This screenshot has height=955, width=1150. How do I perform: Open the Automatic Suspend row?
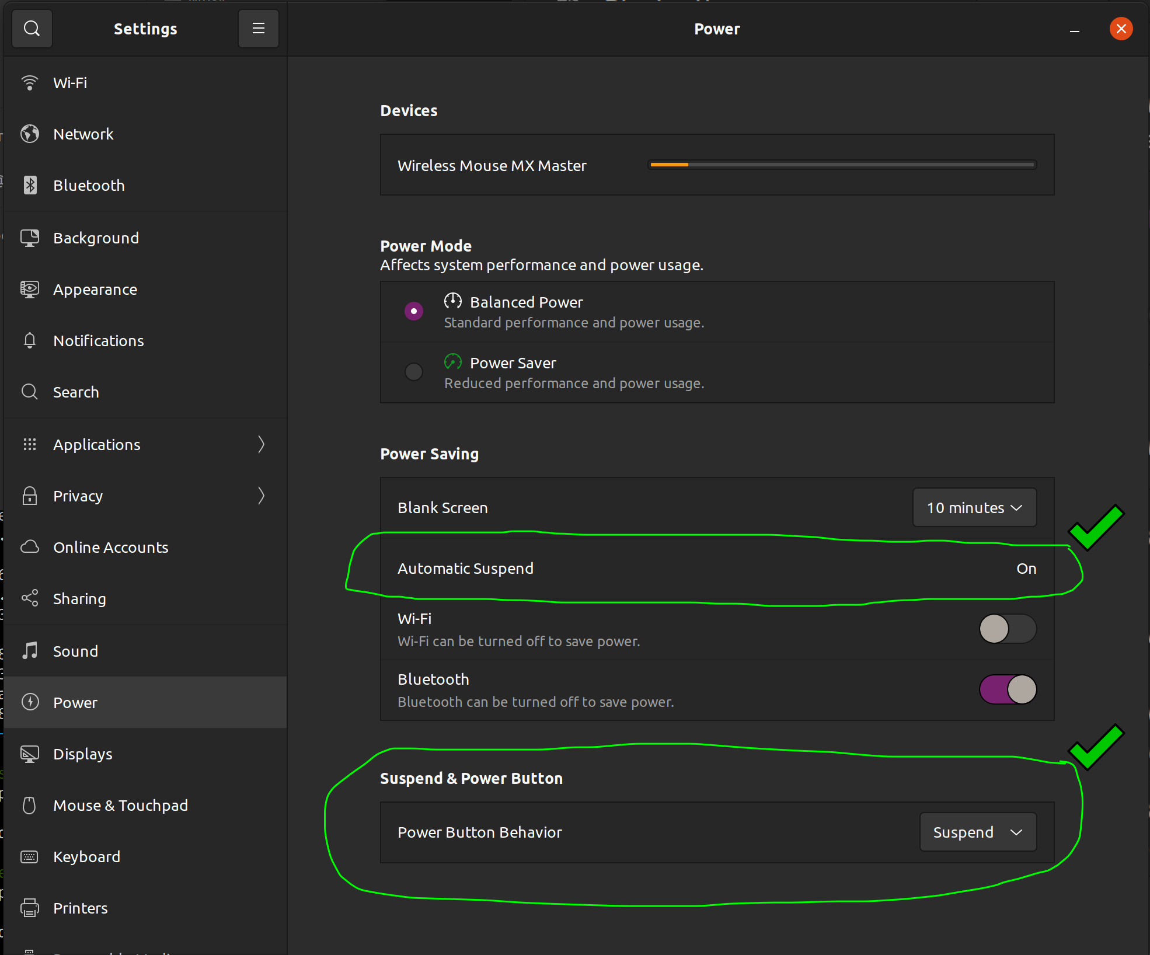pyautogui.click(x=717, y=569)
